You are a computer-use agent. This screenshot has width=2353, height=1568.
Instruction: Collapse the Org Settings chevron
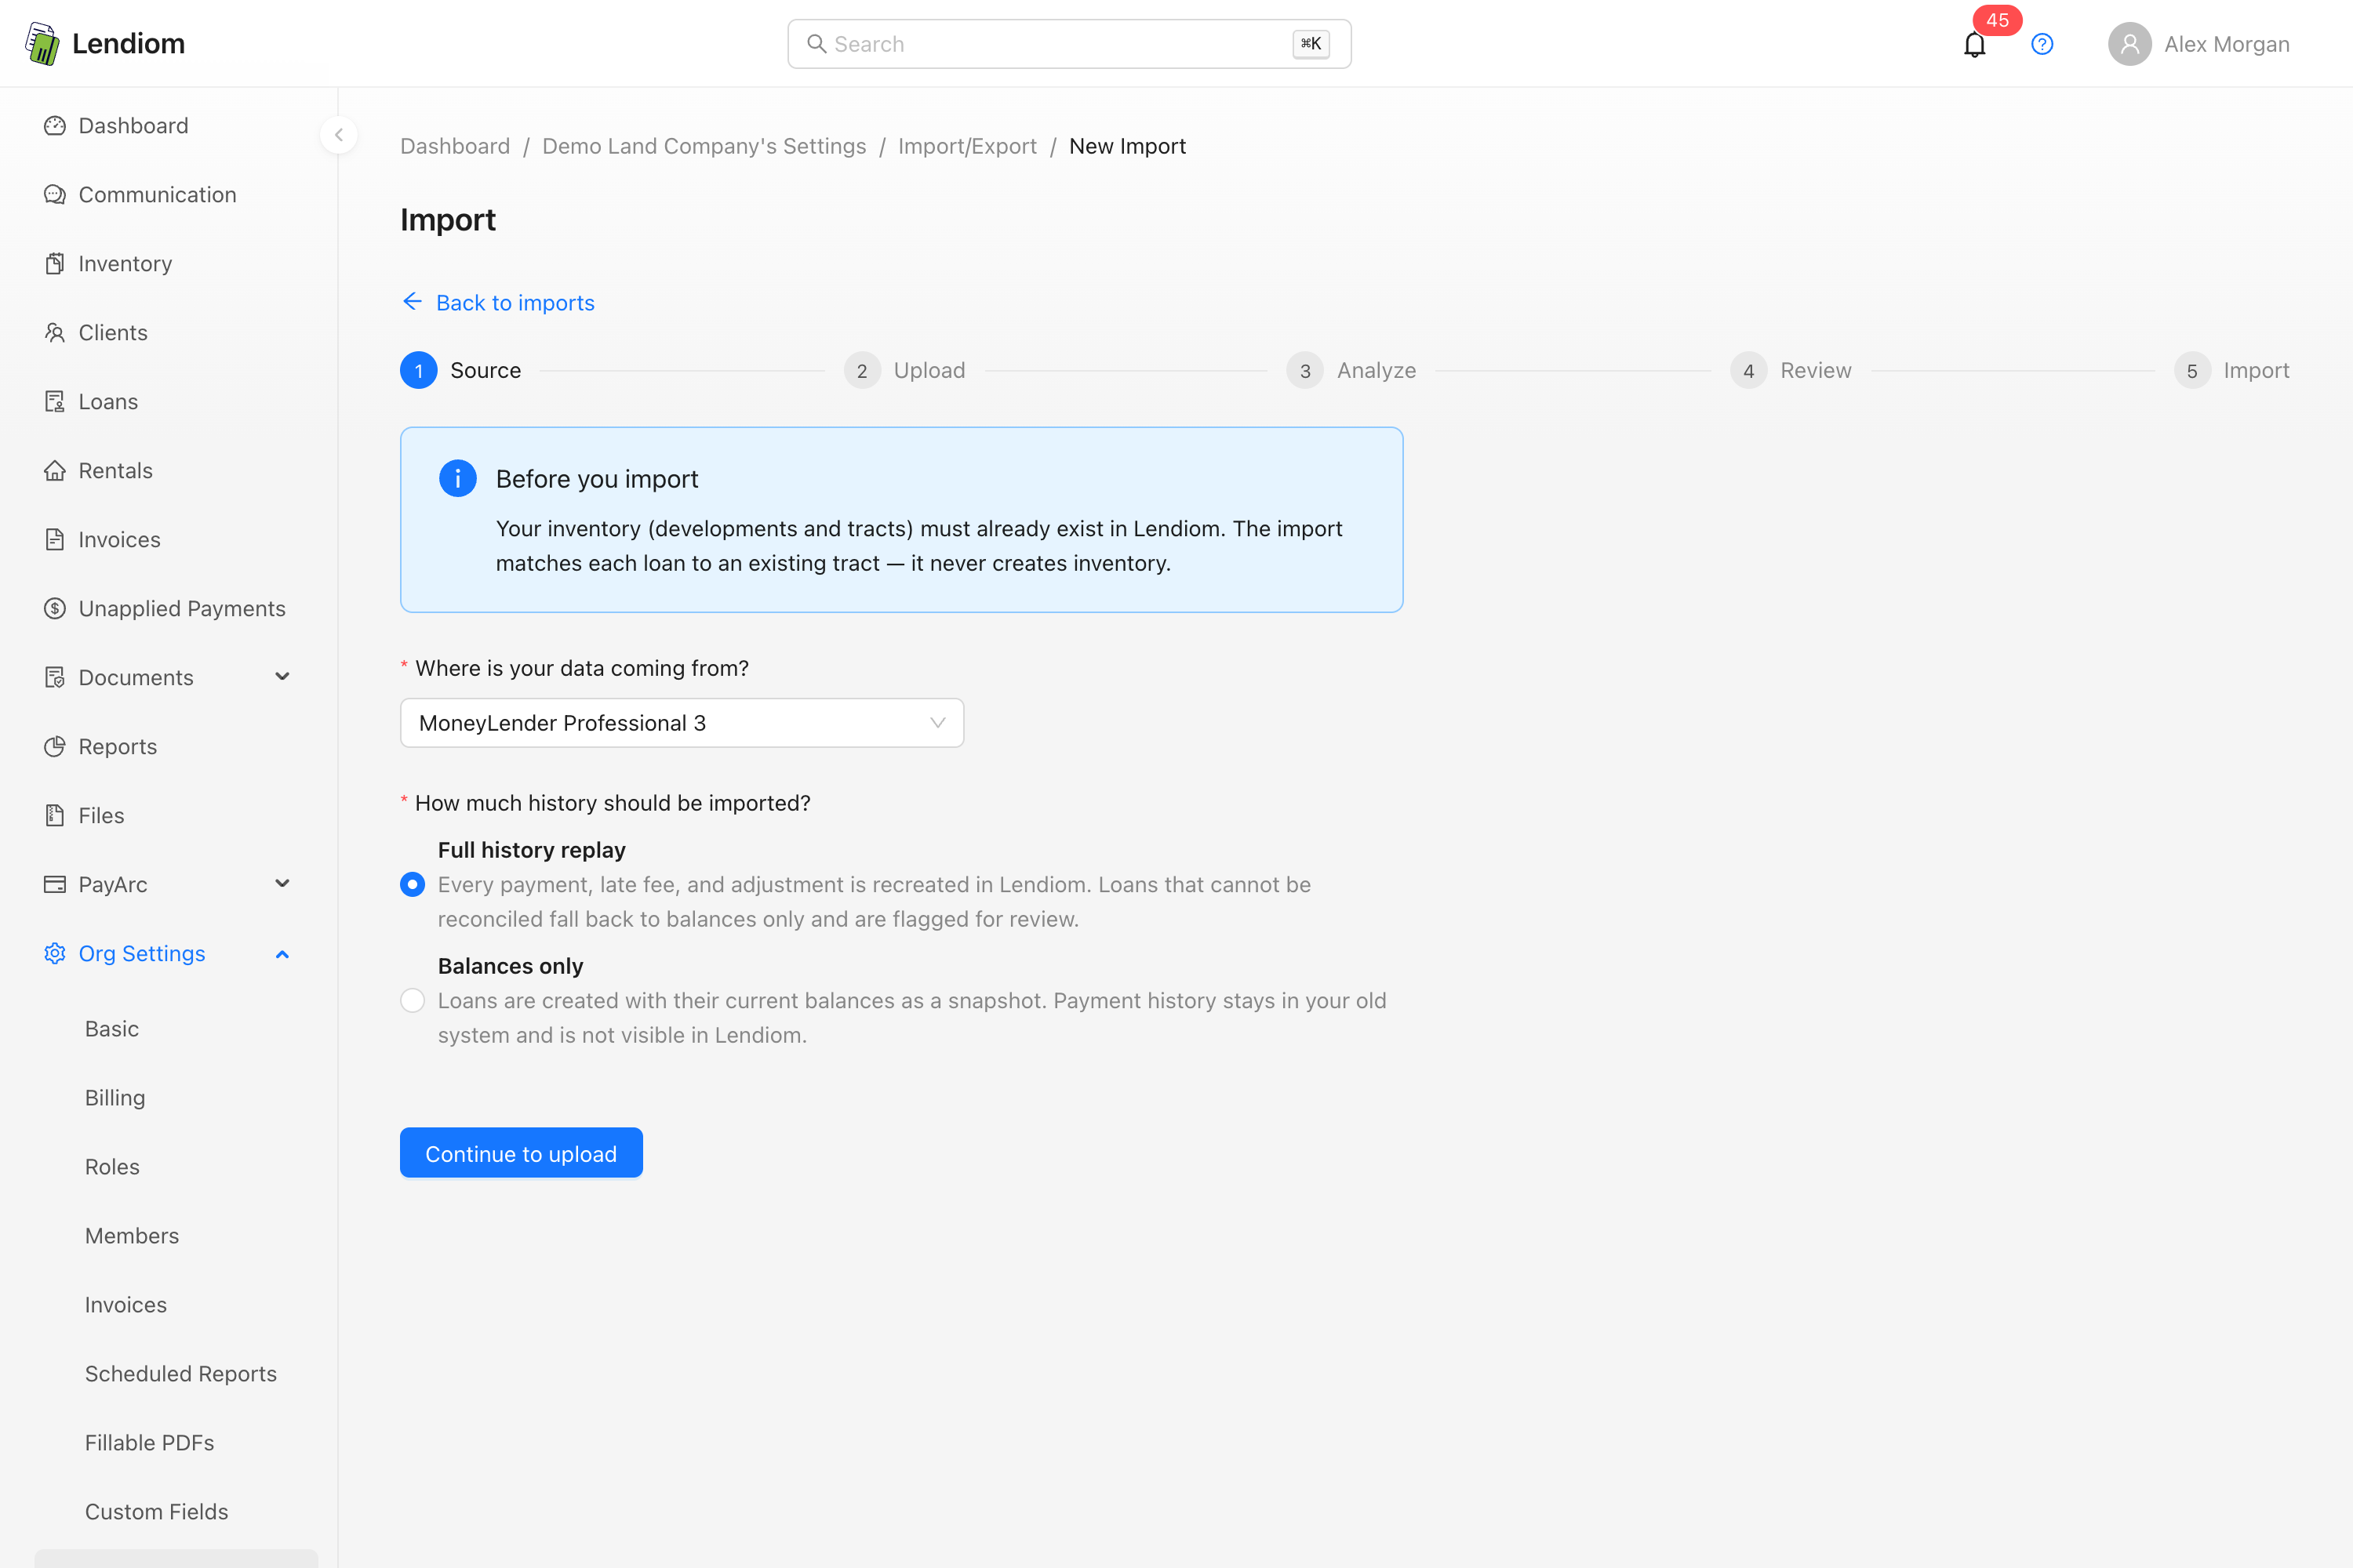pos(282,954)
